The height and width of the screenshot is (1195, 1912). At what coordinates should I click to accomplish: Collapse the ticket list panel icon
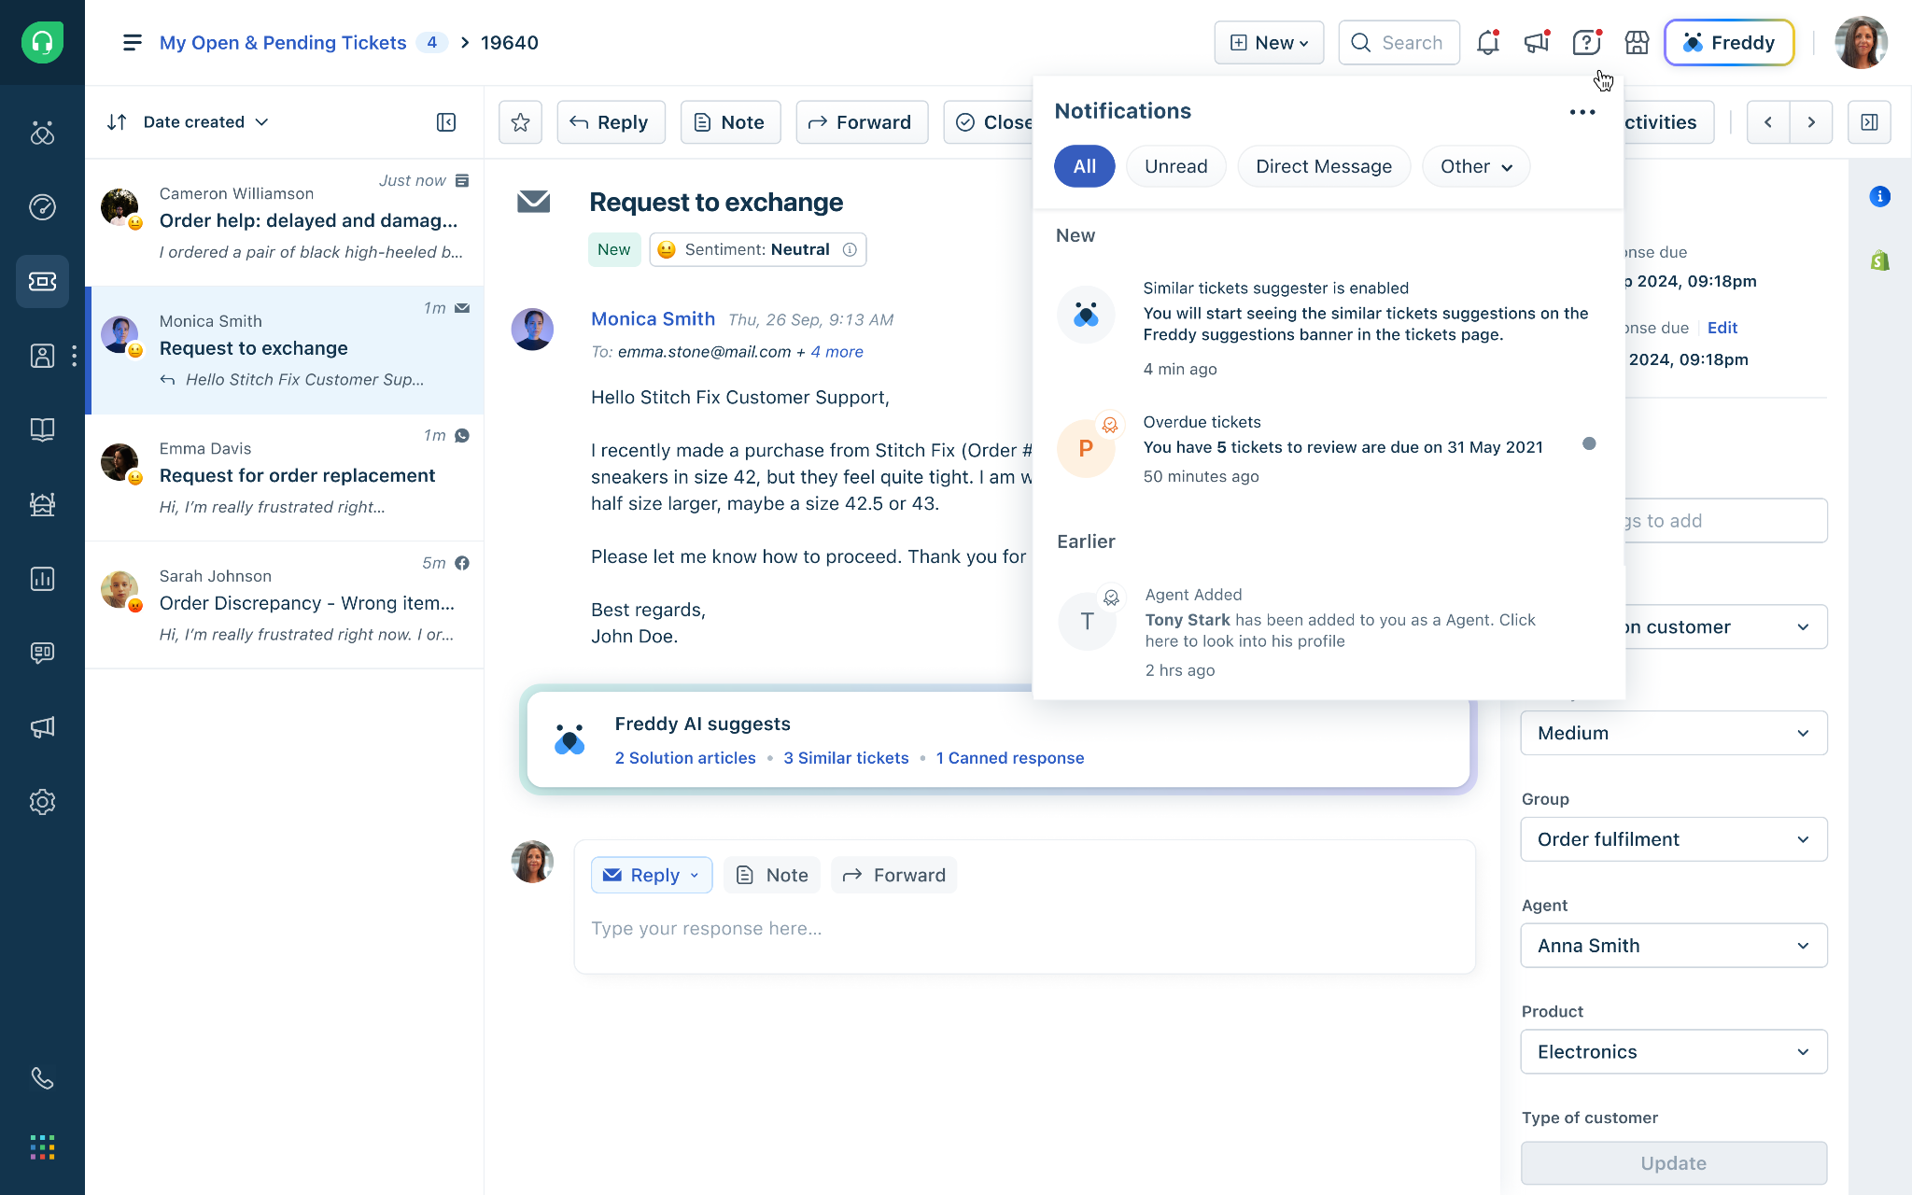(x=446, y=122)
